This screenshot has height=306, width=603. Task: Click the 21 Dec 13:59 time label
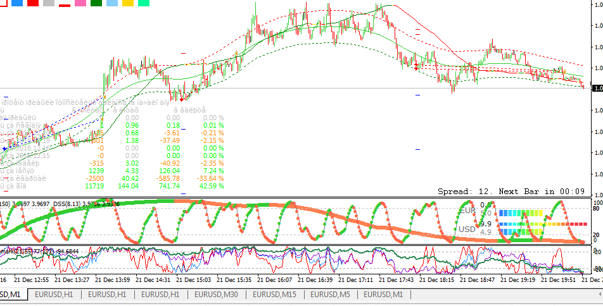(x=112, y=280)
